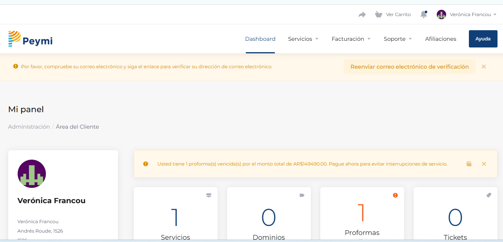Open the notifications bell icon

(423, 15)
